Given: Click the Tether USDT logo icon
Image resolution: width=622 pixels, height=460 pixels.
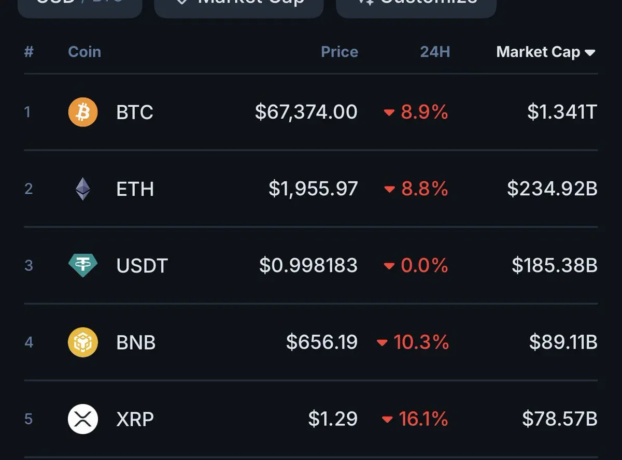Looking at the screenshot, I should [x=83, y=265].
